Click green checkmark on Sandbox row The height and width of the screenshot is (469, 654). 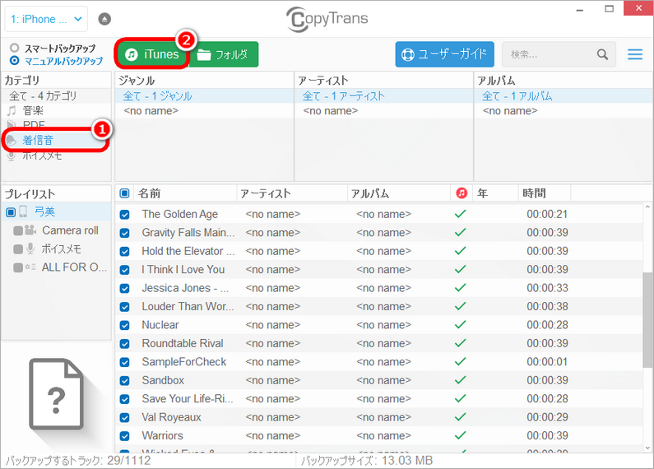[460, 379]
